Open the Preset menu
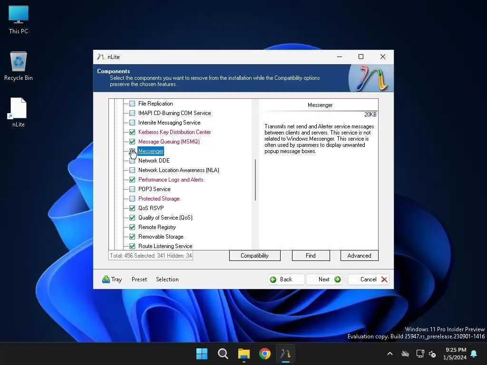 tap(139, 279)
